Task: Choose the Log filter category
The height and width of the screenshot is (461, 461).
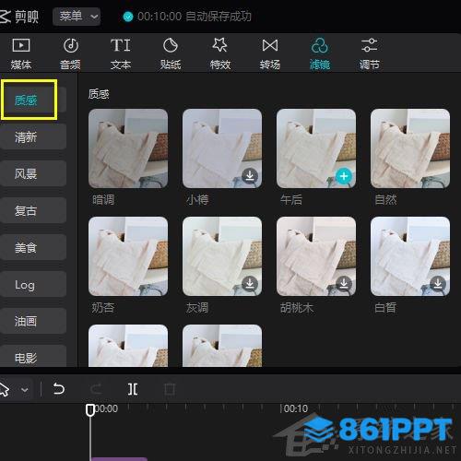Action: 33,284
